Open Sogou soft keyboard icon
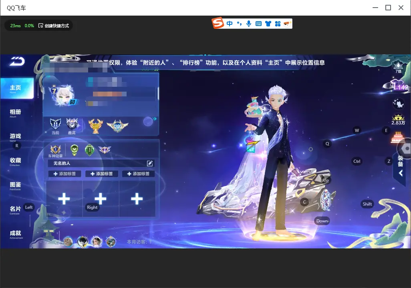411x288 pixels. click(258, 24)
